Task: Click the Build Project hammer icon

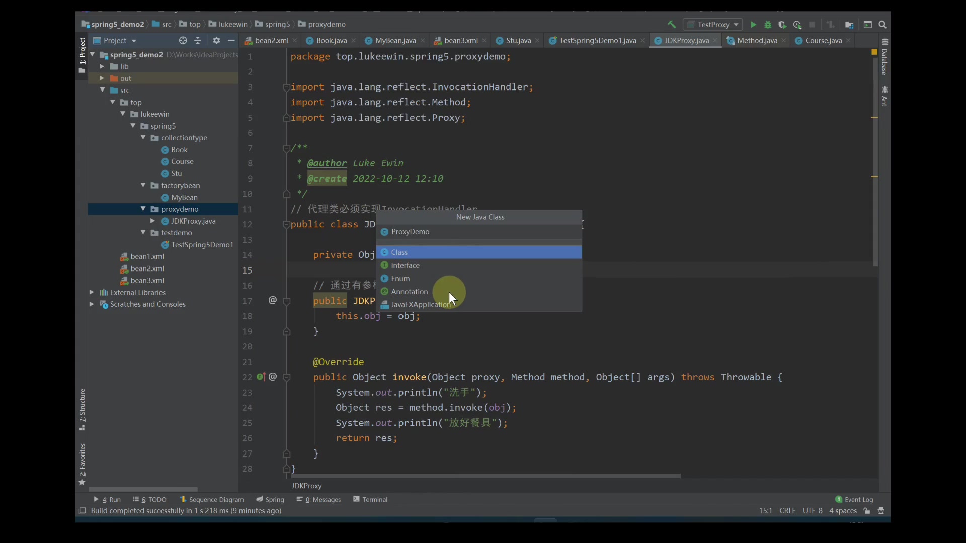Action: pos(671,24)
